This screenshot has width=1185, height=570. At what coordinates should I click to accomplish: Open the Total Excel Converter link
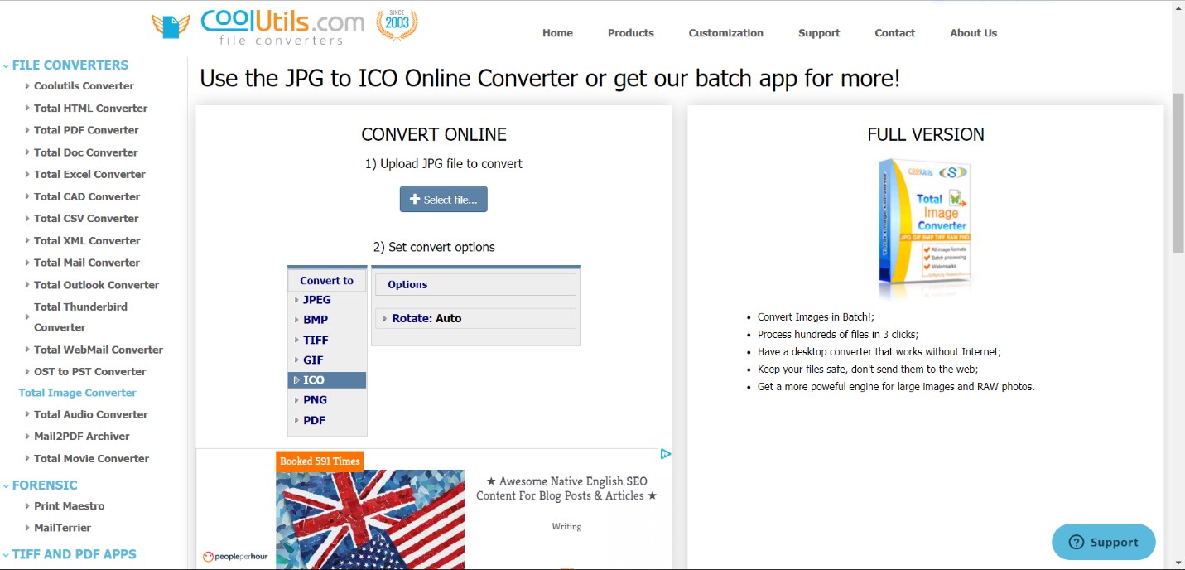(89, 175)
